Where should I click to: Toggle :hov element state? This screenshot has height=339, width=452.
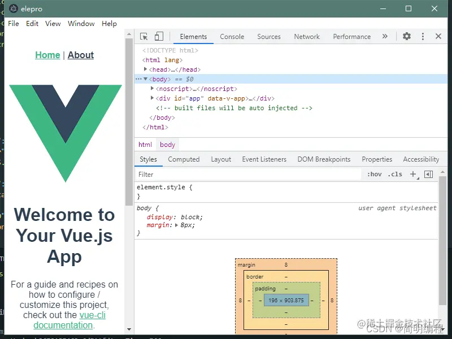[x=374, y=174]
